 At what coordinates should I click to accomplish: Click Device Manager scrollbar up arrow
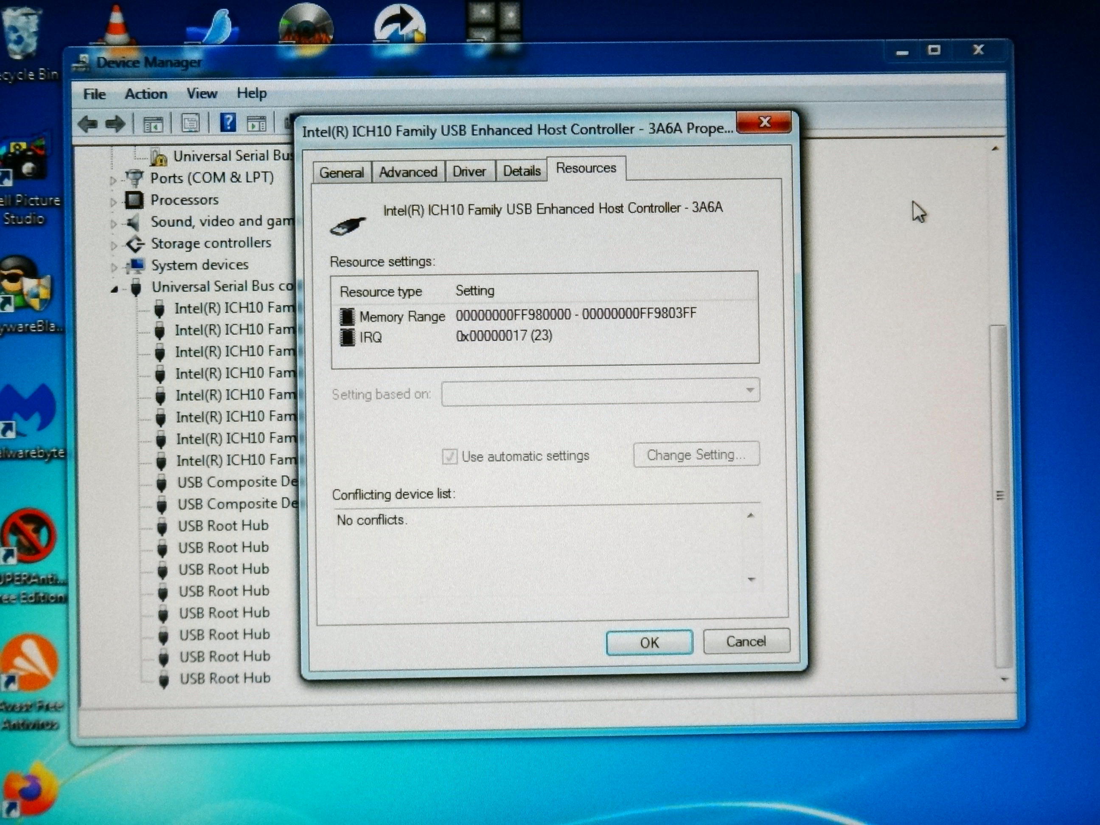pyautogui.click(x=995, y=148)
